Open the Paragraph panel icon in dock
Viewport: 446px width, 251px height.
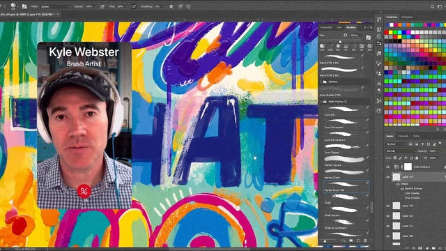[x=379, y=90]
